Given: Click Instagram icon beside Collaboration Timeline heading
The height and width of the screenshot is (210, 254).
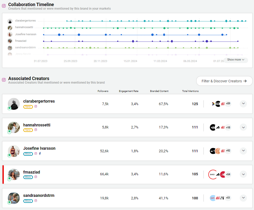Looking at the screenshot, I should tap(4, 6).
